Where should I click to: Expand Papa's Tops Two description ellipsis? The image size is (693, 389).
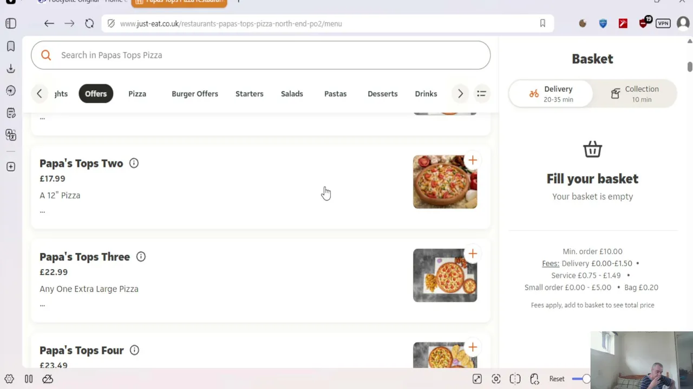pyautogui.click(x=42, y=211)
